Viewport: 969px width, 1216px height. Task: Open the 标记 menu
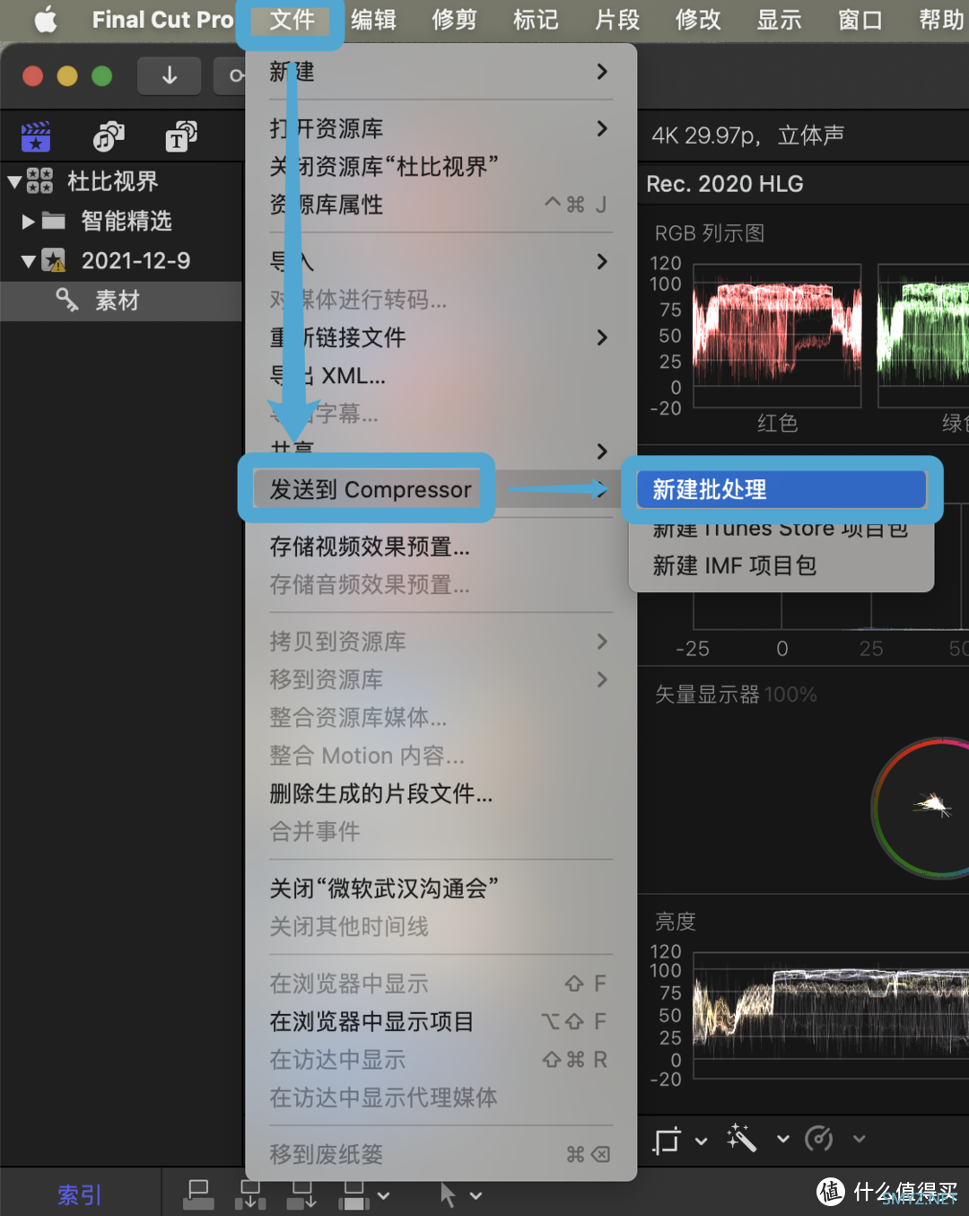click(x=536, y=19)
